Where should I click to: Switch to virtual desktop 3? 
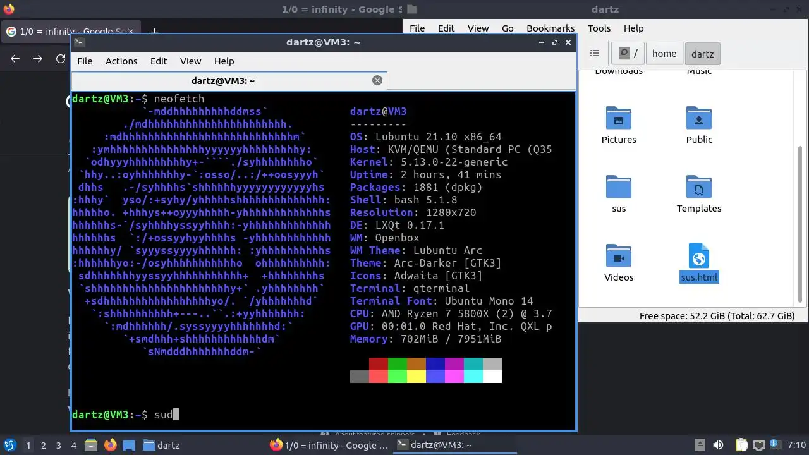pyautogui.click(x=58, y=446)
